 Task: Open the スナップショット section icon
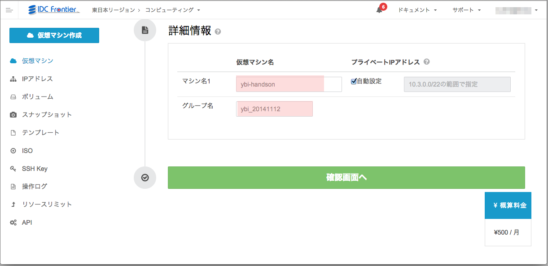[14, 114]
